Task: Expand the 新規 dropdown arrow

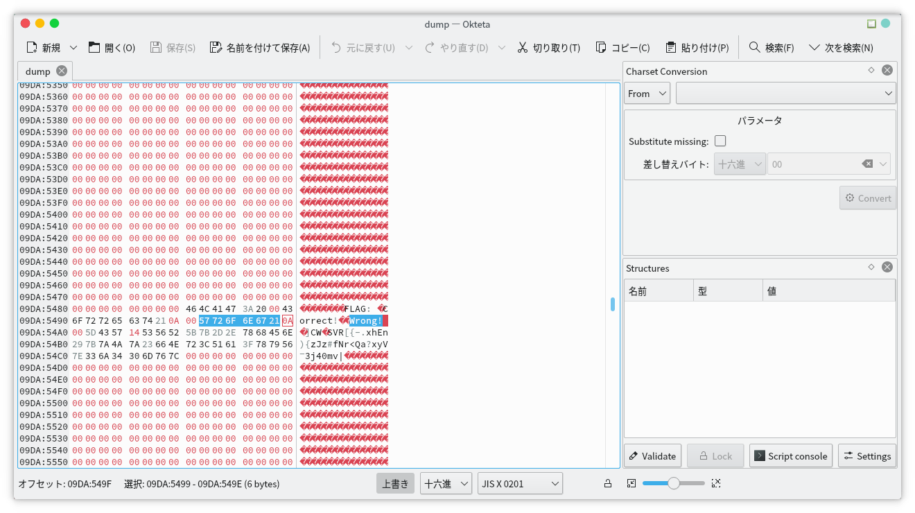Action: (73, 48)
